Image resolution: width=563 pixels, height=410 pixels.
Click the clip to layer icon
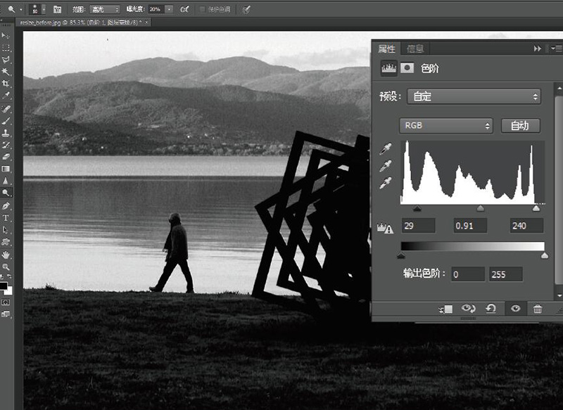(445, 309)
